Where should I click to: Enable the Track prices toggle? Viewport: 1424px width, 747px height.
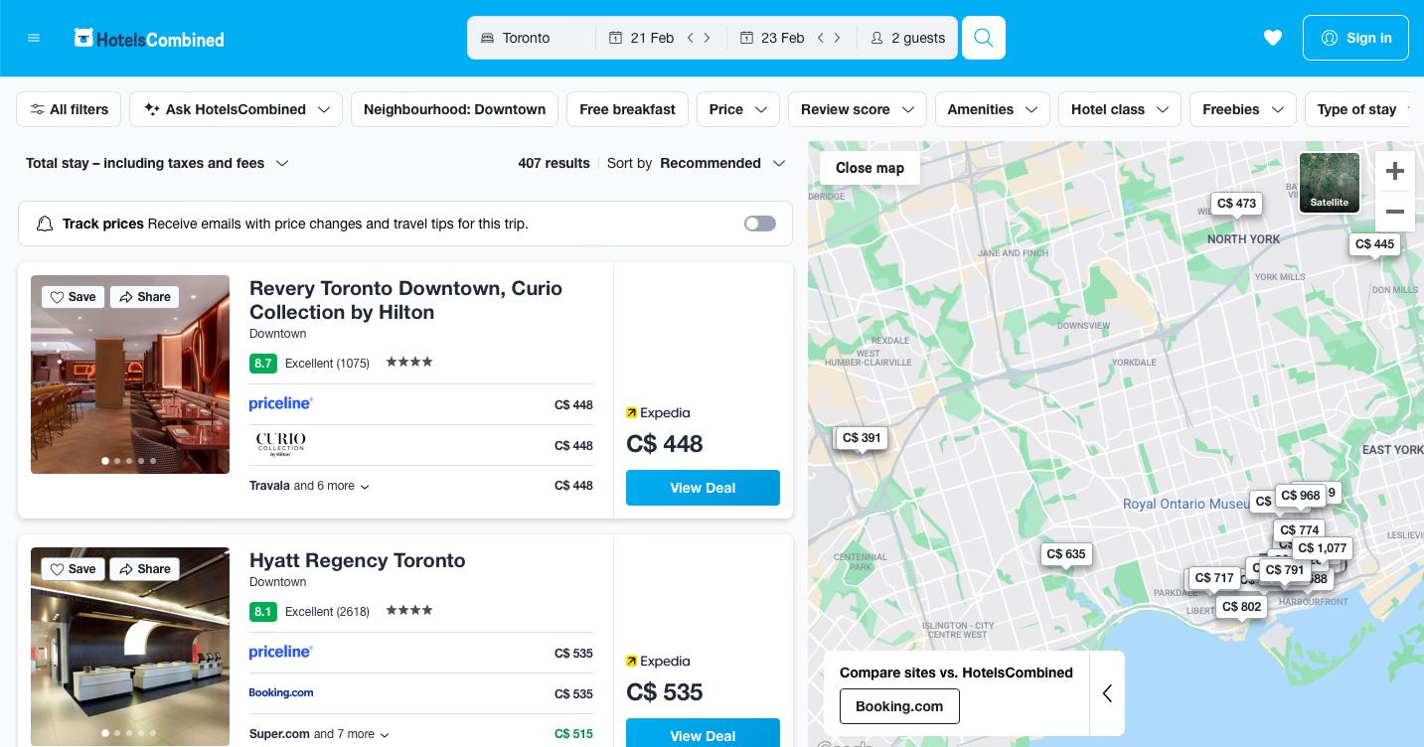tap(759, 224)
